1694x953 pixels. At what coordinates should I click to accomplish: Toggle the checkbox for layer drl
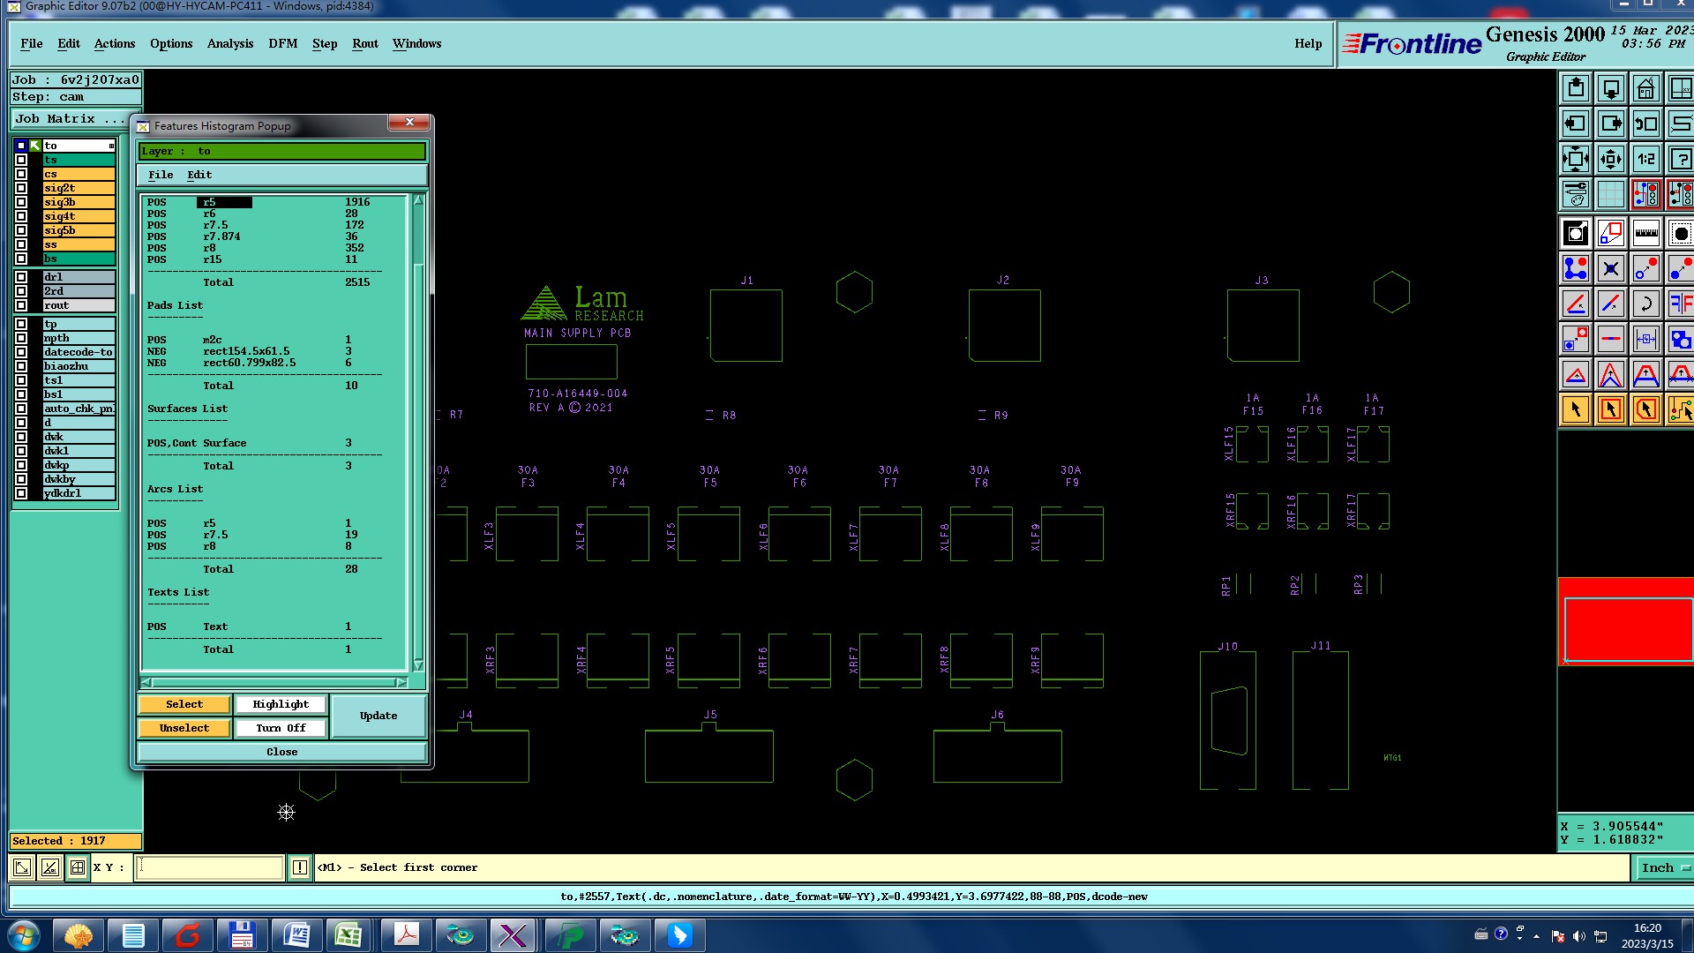pyautogui.click(x=21, y=277)
